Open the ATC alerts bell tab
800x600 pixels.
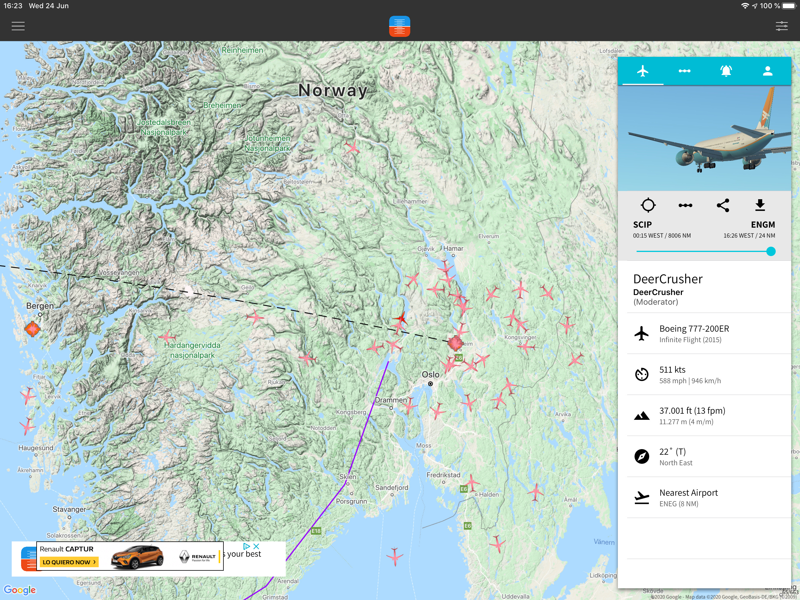click(726, 71)
